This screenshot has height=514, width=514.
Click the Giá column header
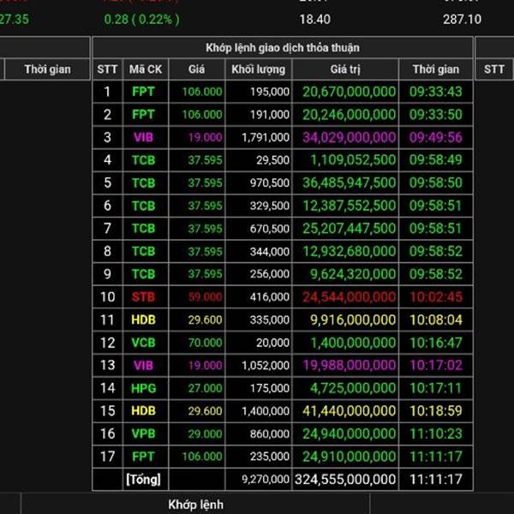(196, 69)
